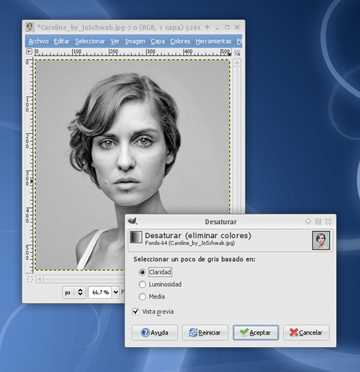The height and width of the screenshot is (372, 360).
Task: Close the Desaturar dialog
Action: (328, 222)
